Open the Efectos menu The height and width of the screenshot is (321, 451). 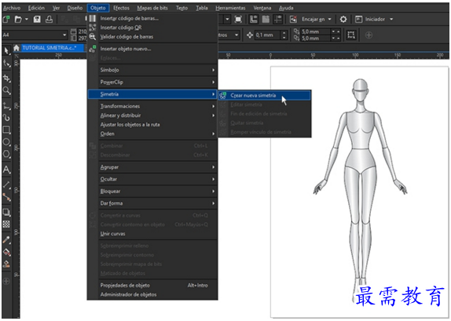[121, 8]
